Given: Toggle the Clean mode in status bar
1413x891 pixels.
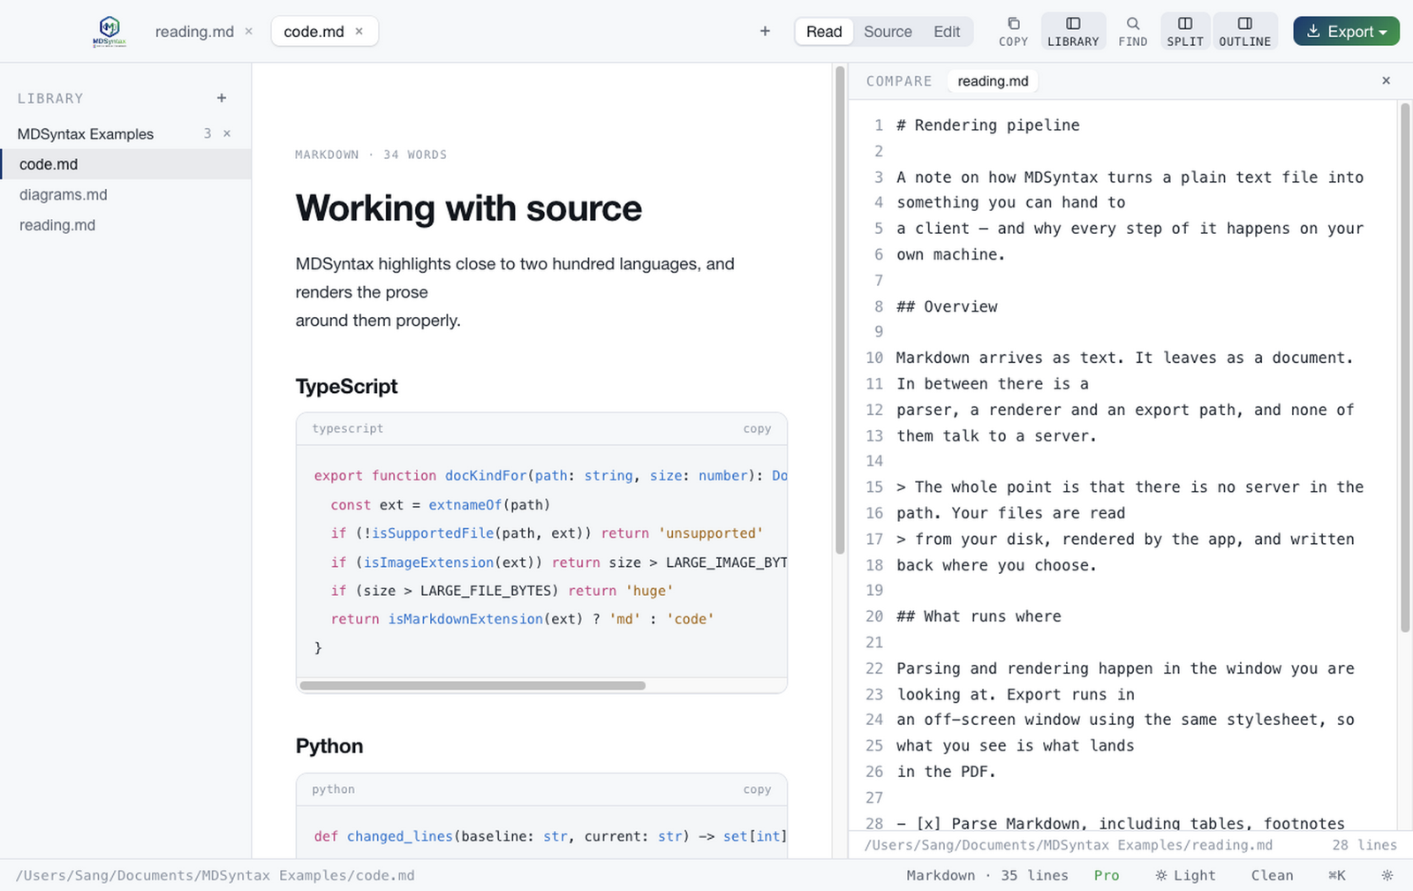Looking at the screenshot, I should point(1272,875).
